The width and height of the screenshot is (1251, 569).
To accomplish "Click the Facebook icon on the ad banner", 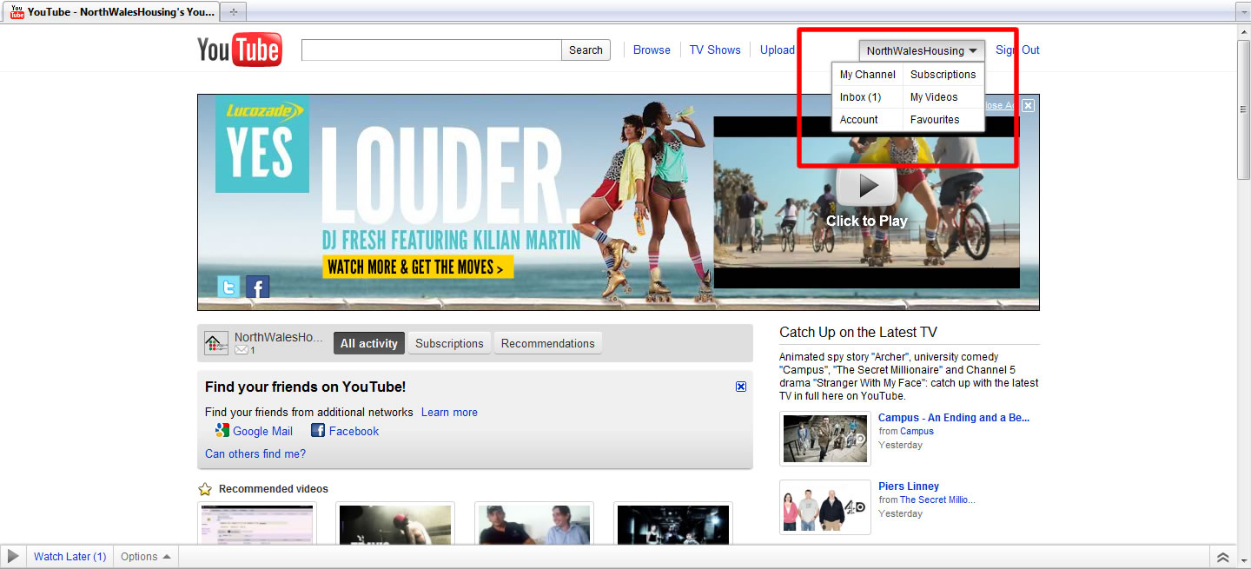I will pos(257,287).
